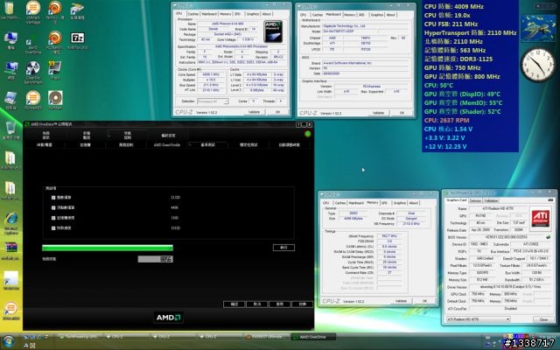Image resolution: width=560 pixels, height=350 pixels.
Task: Click the TechPowerUp GPU-Z taskbar button
Action: [x=80, y=337]
